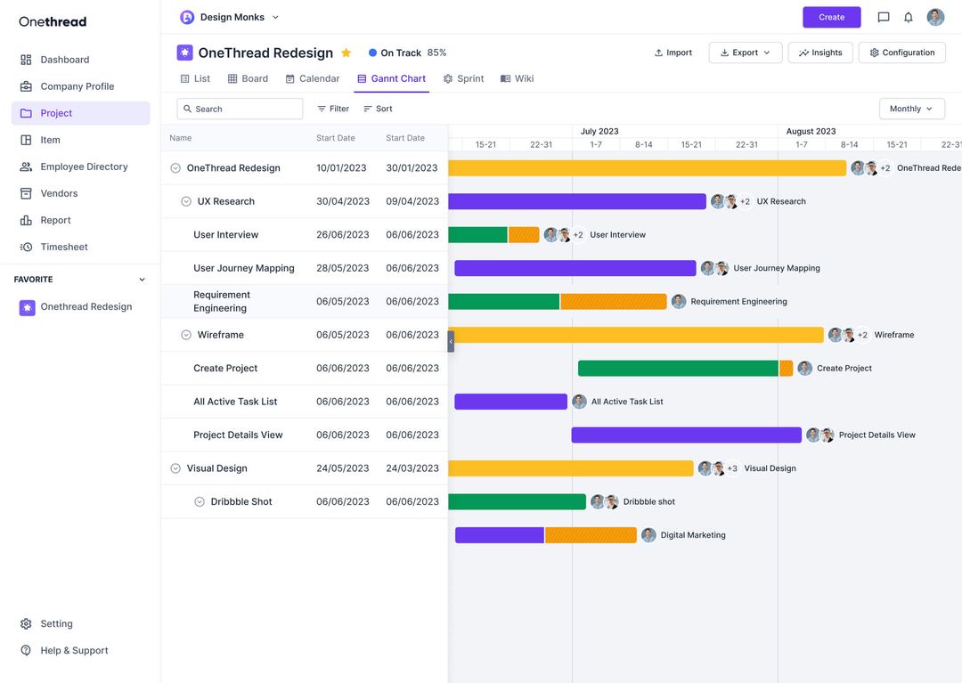Click the chat messages icon in header
This screenshot has width=962, height=683.
pyautogui.click(x=884, y=17)
